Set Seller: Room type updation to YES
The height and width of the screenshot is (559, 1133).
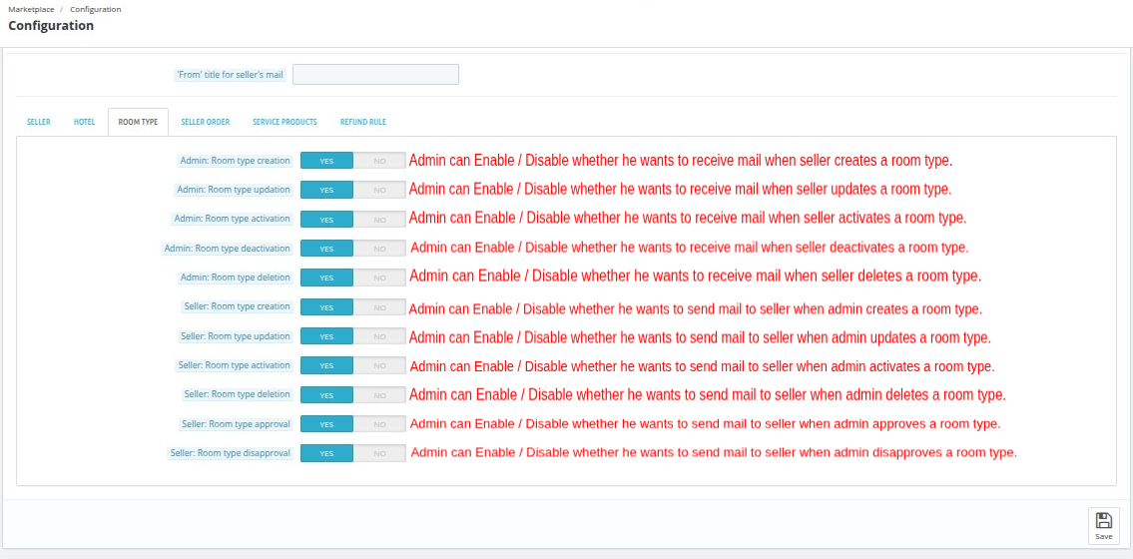326,335
